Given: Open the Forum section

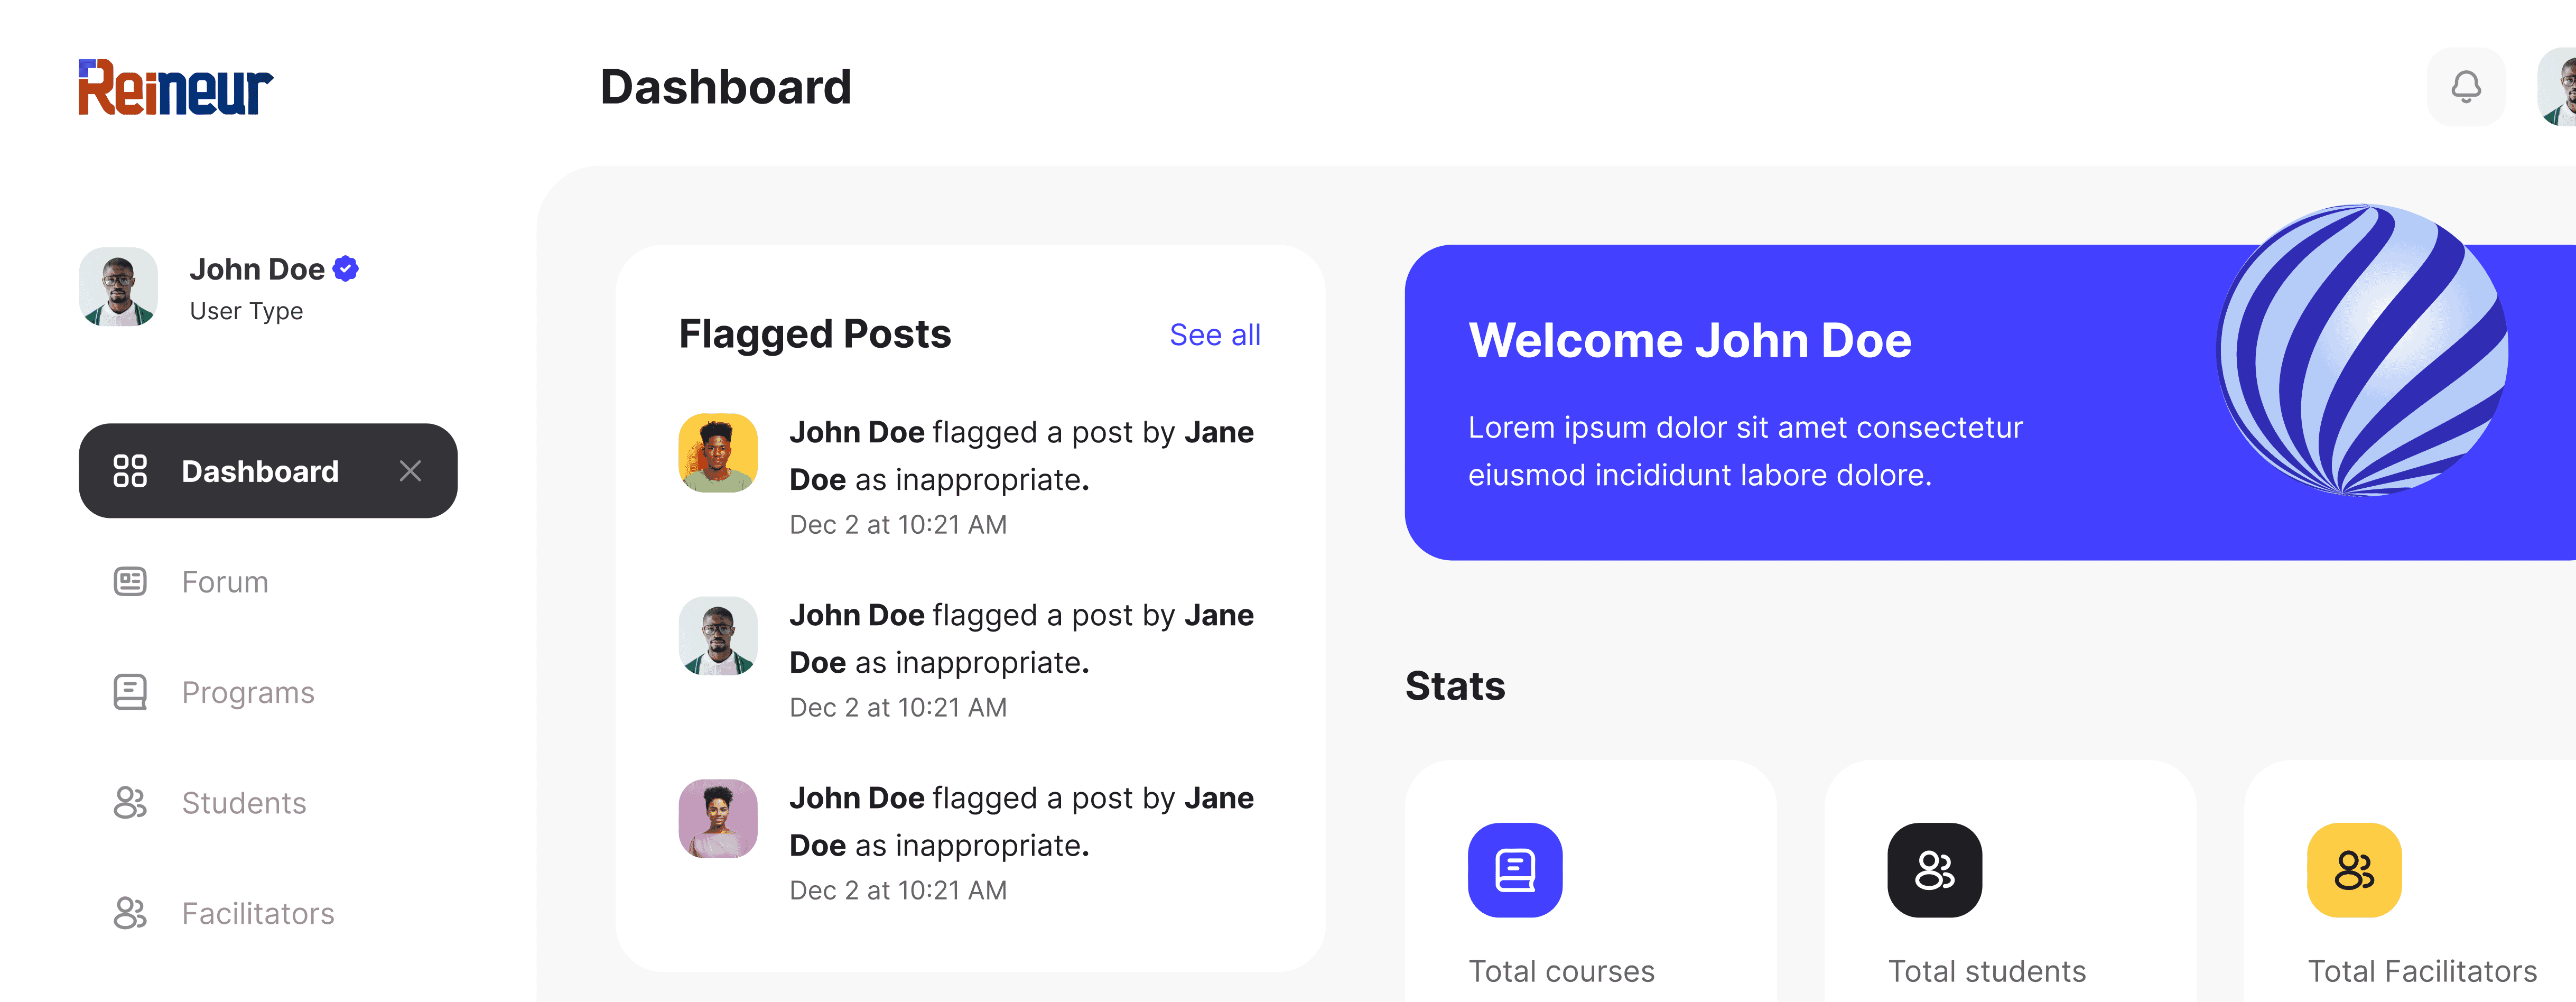Looking at the screenshot, I should [225, 582].
